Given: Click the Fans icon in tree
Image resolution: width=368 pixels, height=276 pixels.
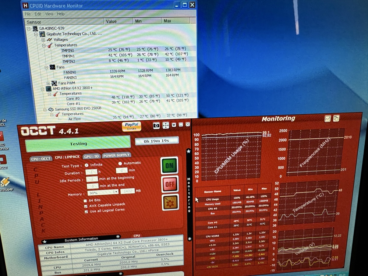Looking at the screenshot, I should [53, 67].
